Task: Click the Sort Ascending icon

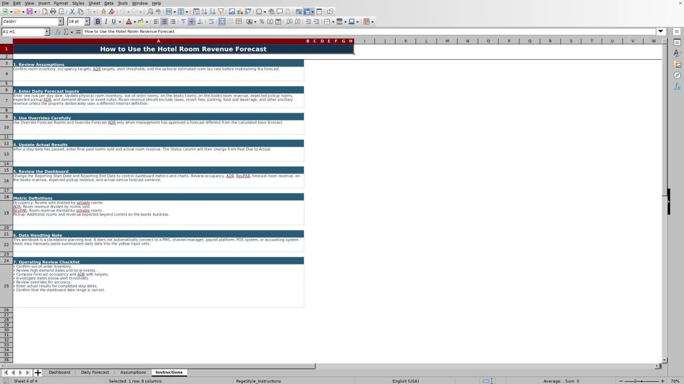Action: coord(204,11)
